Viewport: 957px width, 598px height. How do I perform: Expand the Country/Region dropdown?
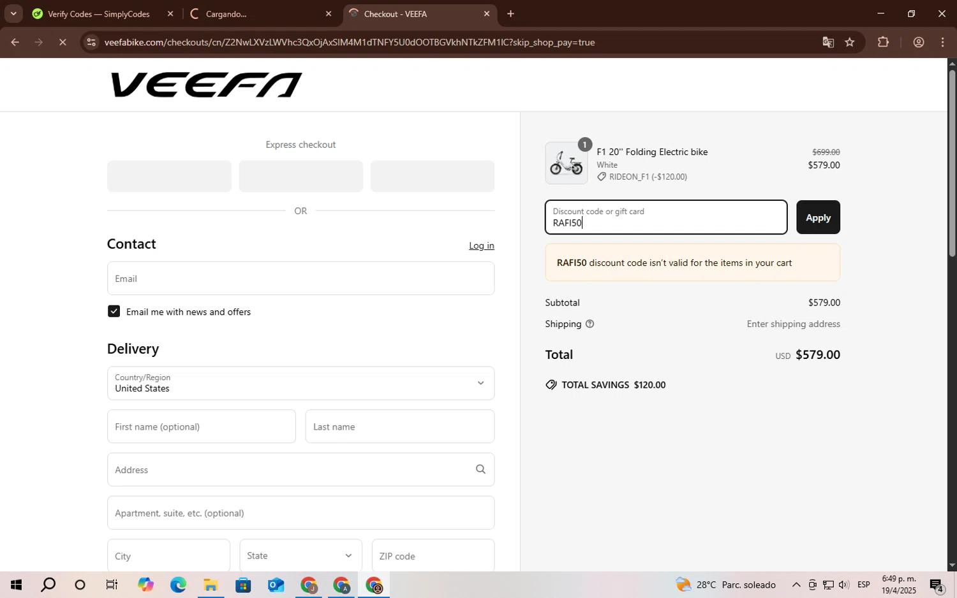click(300, 383)
